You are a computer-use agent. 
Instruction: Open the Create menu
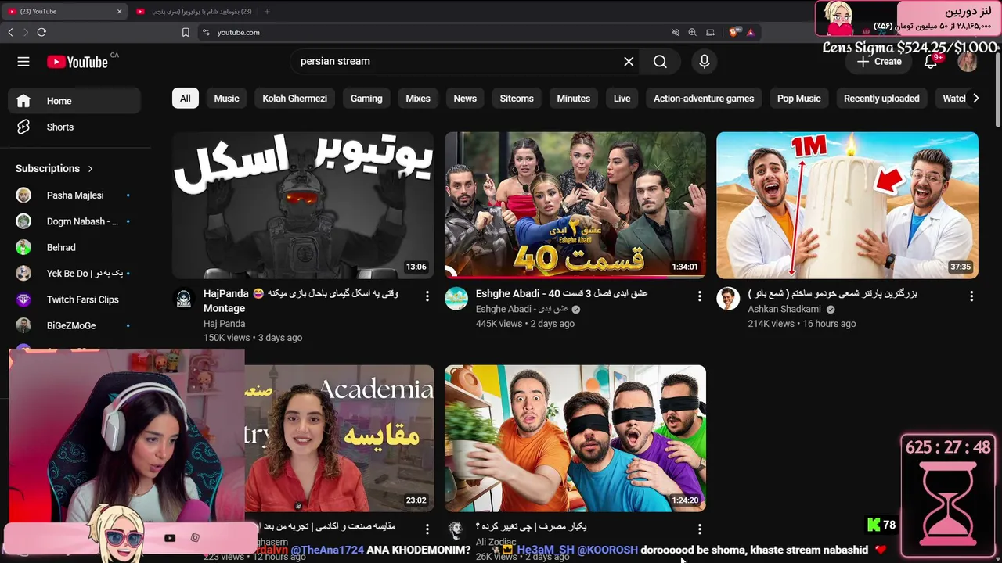tap(878, 62)
